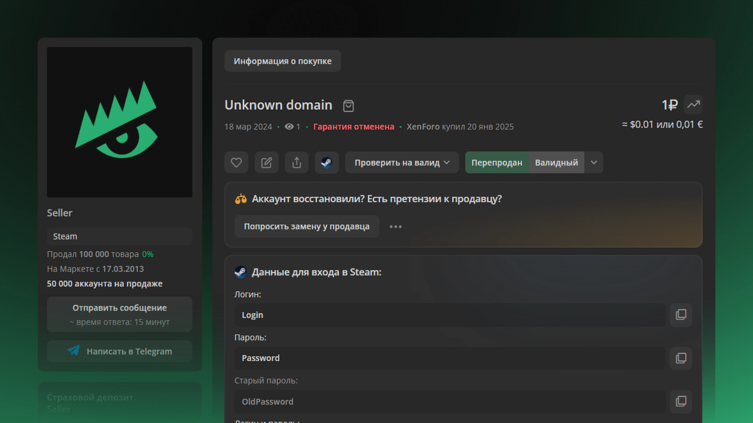
Task: Open Steam profile via Steam icon button
Action: (x=326, y=162)
